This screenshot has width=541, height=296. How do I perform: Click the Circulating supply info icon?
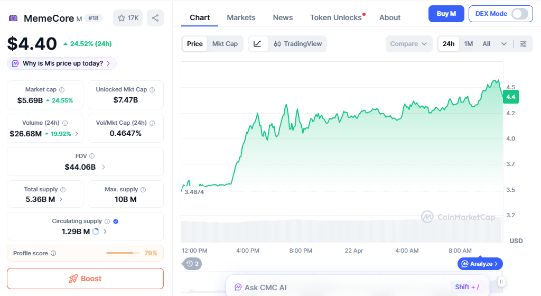[x=107, y=221]
